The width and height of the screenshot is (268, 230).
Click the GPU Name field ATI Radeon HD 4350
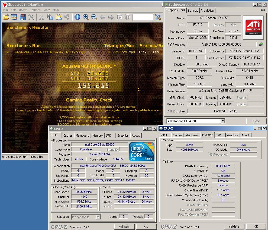click(214, 18)
